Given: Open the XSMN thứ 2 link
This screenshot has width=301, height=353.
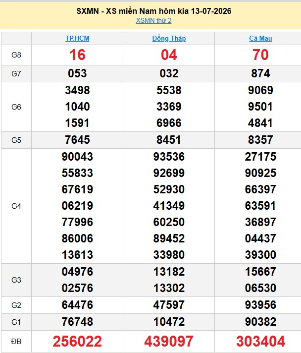Looking at the screenshot, I should click(153, 20).
